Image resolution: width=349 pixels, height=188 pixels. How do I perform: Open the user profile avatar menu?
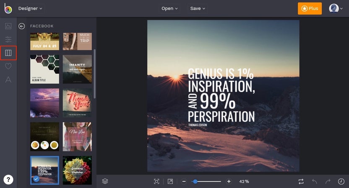(x=336, y=8)
